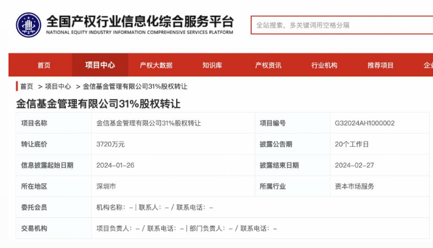Select the start date 2024-01-26
This screenshot has width=433, height=248.
115,165
